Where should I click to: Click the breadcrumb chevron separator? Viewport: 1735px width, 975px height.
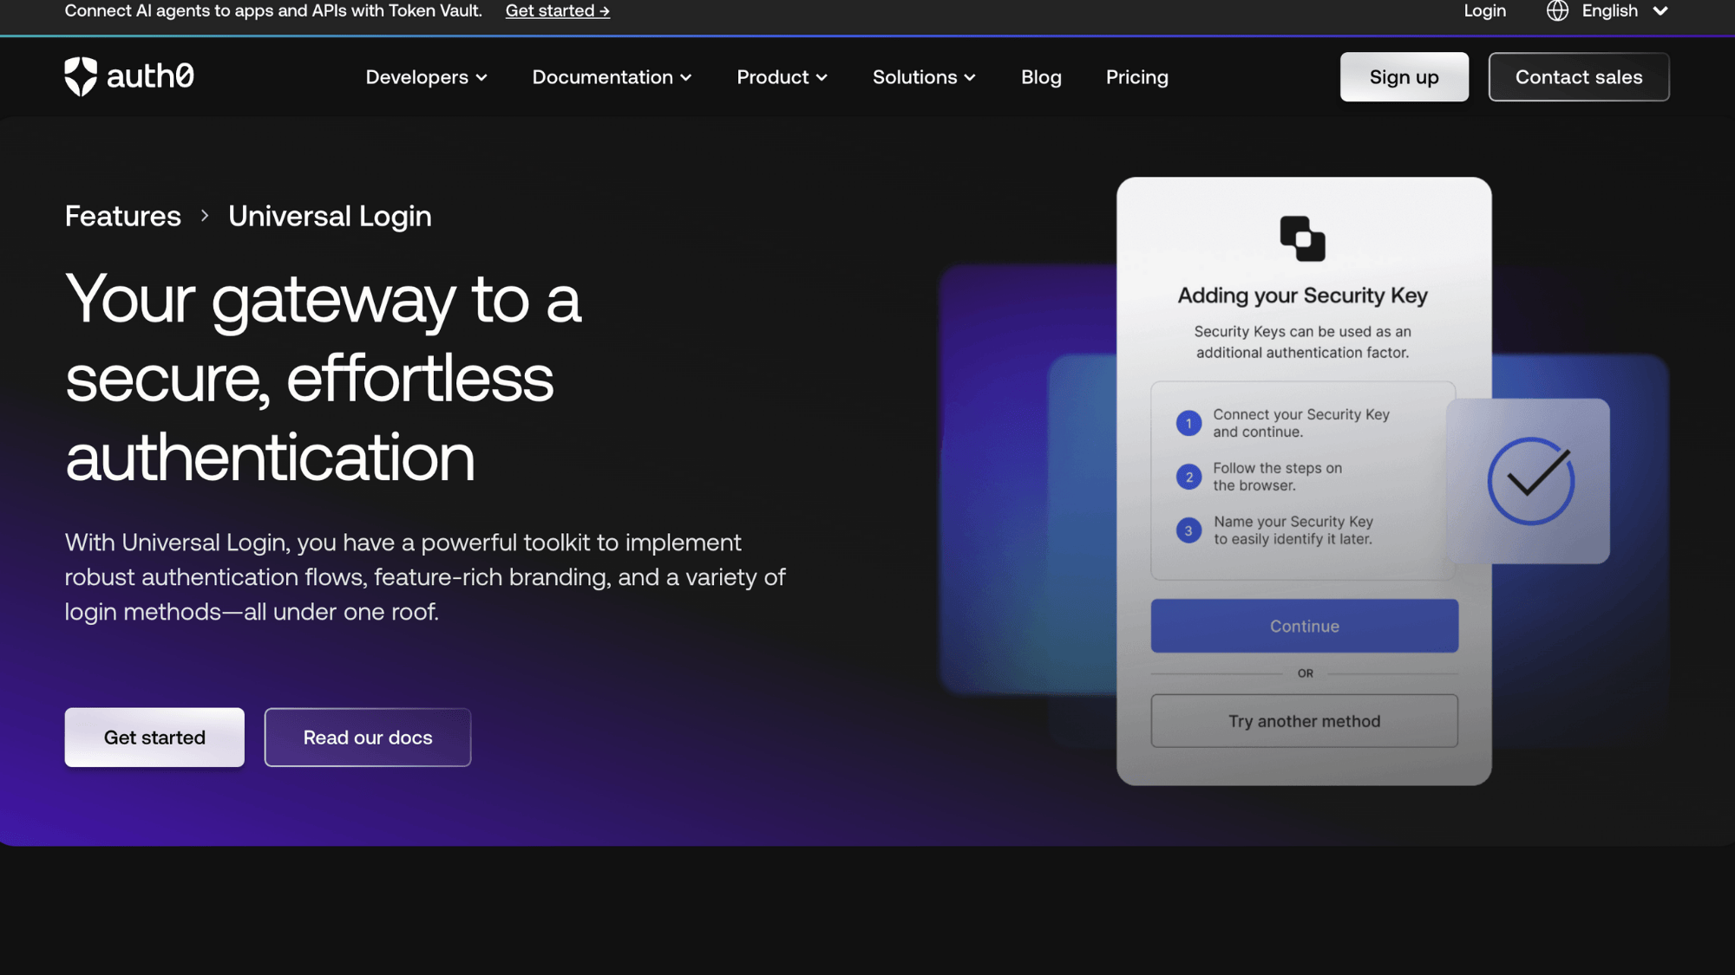pyautogui.click(x=205, y=216)
